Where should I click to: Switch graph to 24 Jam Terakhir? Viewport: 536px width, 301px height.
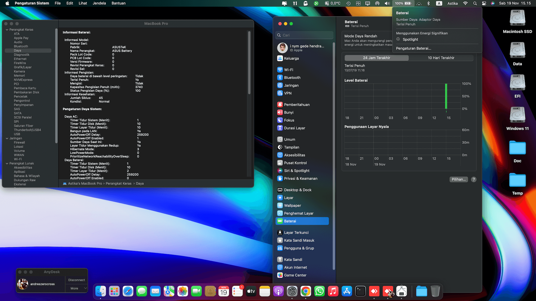[377, 58]
